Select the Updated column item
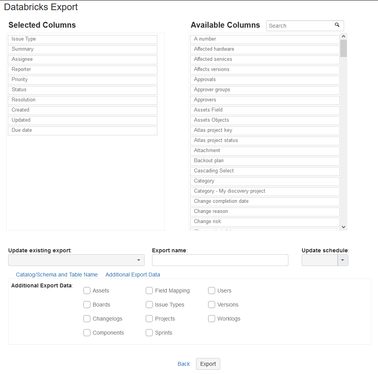Image resolution: width=378 pixels, height=374 pixels. point(83,121)
